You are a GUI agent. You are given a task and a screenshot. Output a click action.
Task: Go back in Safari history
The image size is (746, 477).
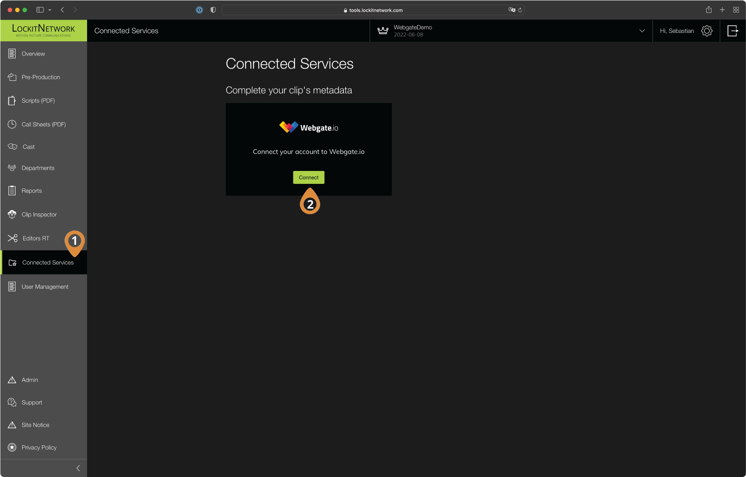[x=62, y=10]
